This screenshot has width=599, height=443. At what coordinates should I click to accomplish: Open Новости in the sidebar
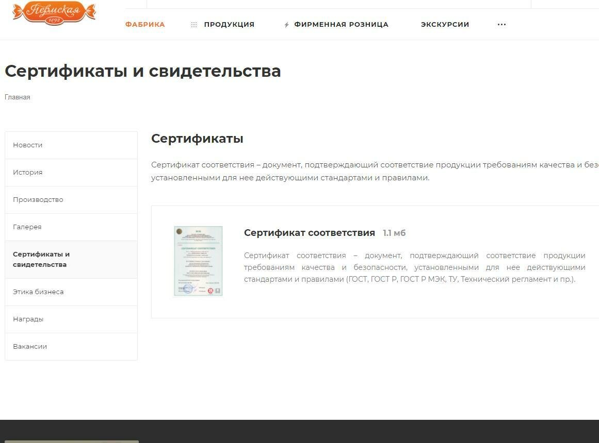(x=71, y=145)
